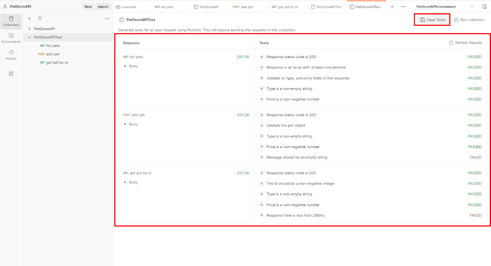Screen dimensions: 491x266
Task: Switch to the italic PetStoreAPITest tab
Action: tap(327, 7)
